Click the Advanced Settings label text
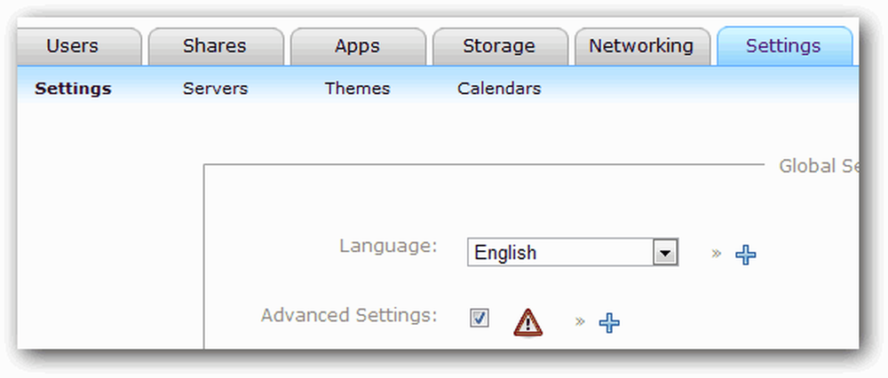The height and width of the screenshot is (378, 888). (x=349, y=316)
